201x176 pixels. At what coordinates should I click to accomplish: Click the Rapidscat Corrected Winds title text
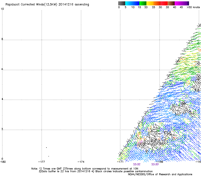click(x=47, y=5)
